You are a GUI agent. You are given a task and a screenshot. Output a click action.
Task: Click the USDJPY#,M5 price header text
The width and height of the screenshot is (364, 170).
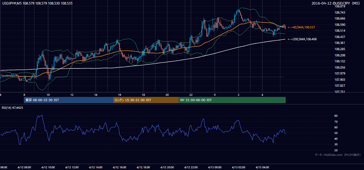[x=37, y=3]
